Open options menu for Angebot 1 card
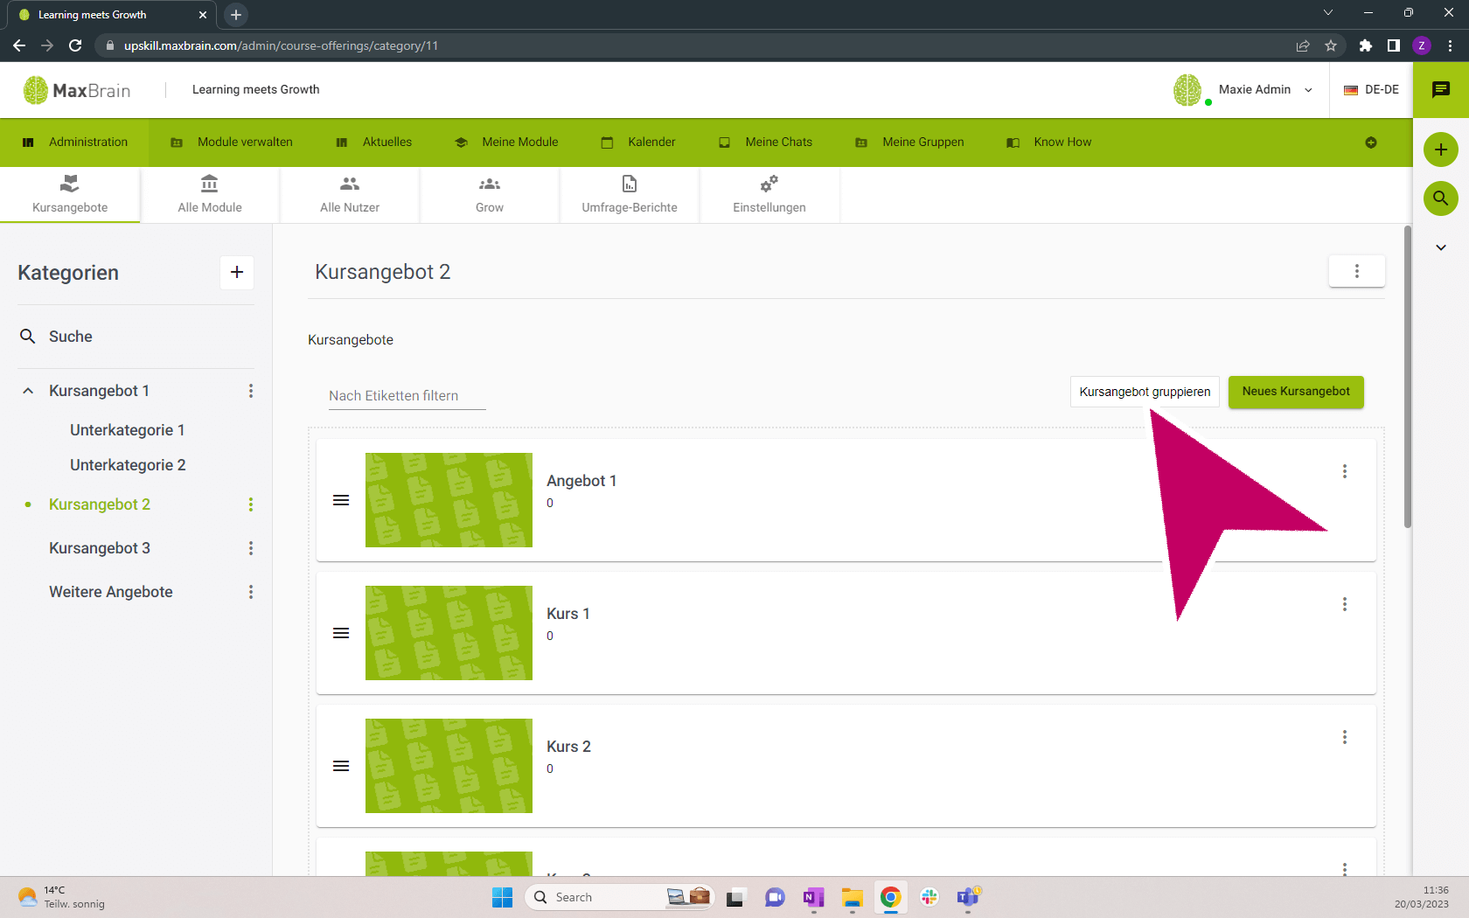 pos(1345,471)
